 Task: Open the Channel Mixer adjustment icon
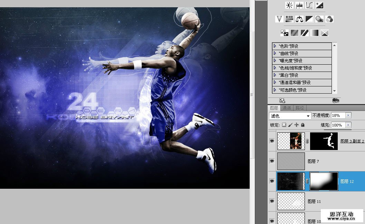coord(329,19)
